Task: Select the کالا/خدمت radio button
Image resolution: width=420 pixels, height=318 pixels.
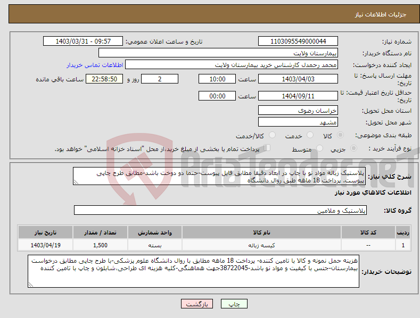Action: [x=272, y=135]
